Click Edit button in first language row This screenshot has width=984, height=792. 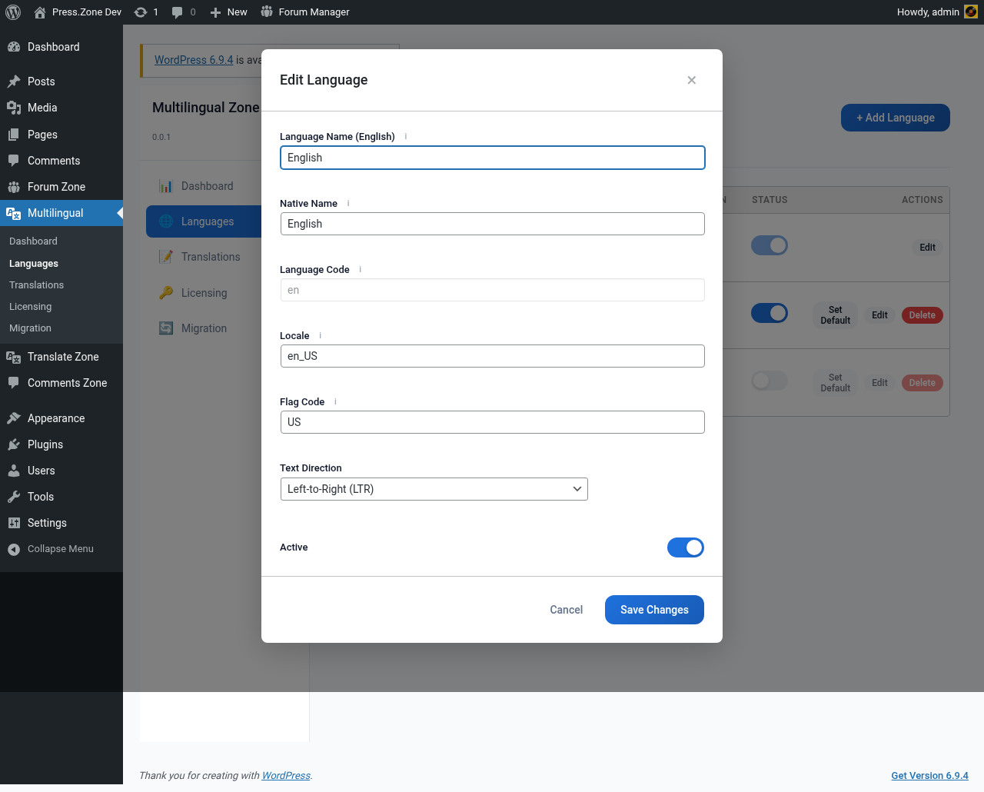[928, 248]
